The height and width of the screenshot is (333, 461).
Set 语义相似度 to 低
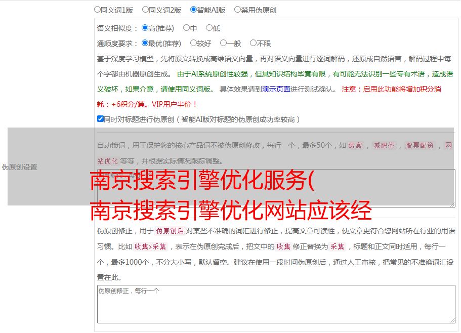[x=209, y=28]
